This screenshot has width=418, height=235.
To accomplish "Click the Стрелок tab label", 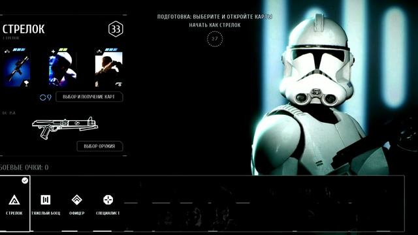I will click(14, 213).
